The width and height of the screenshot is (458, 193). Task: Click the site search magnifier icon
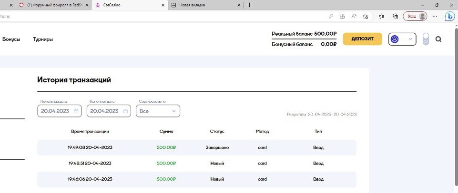pyautogui.click(x=438, y=39)
